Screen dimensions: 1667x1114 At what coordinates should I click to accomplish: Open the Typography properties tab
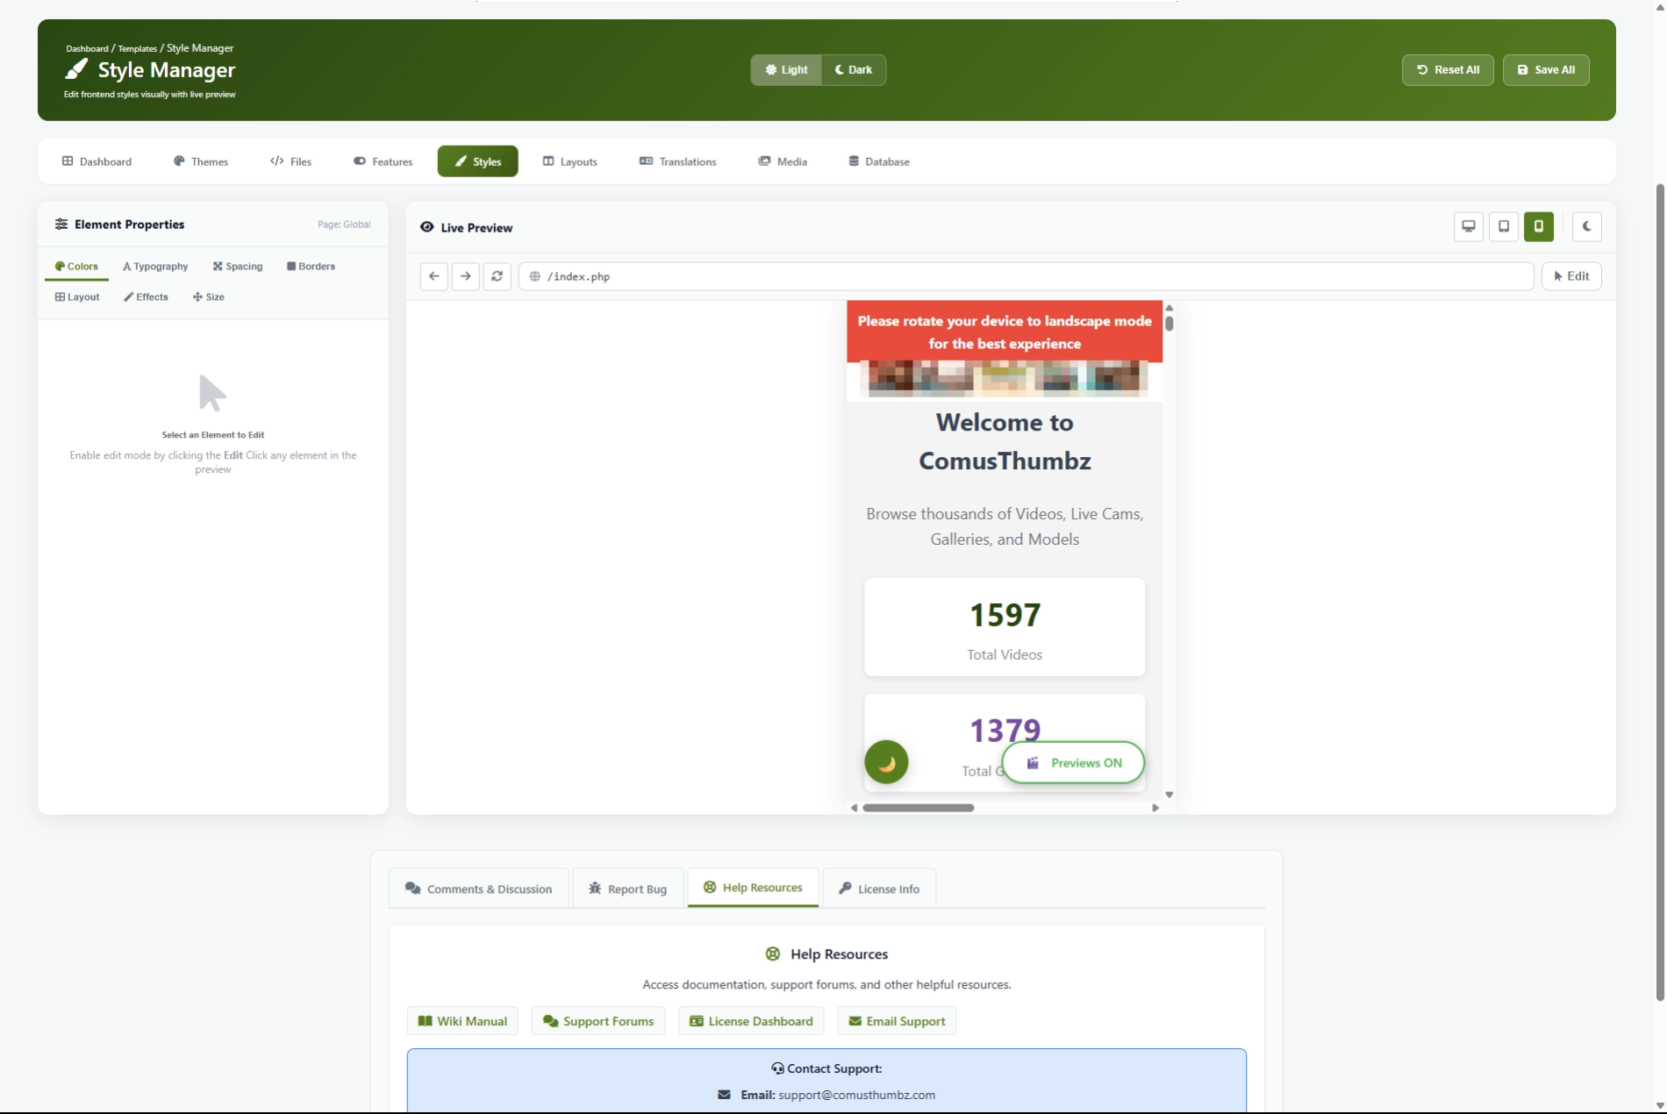coord(155,267)
